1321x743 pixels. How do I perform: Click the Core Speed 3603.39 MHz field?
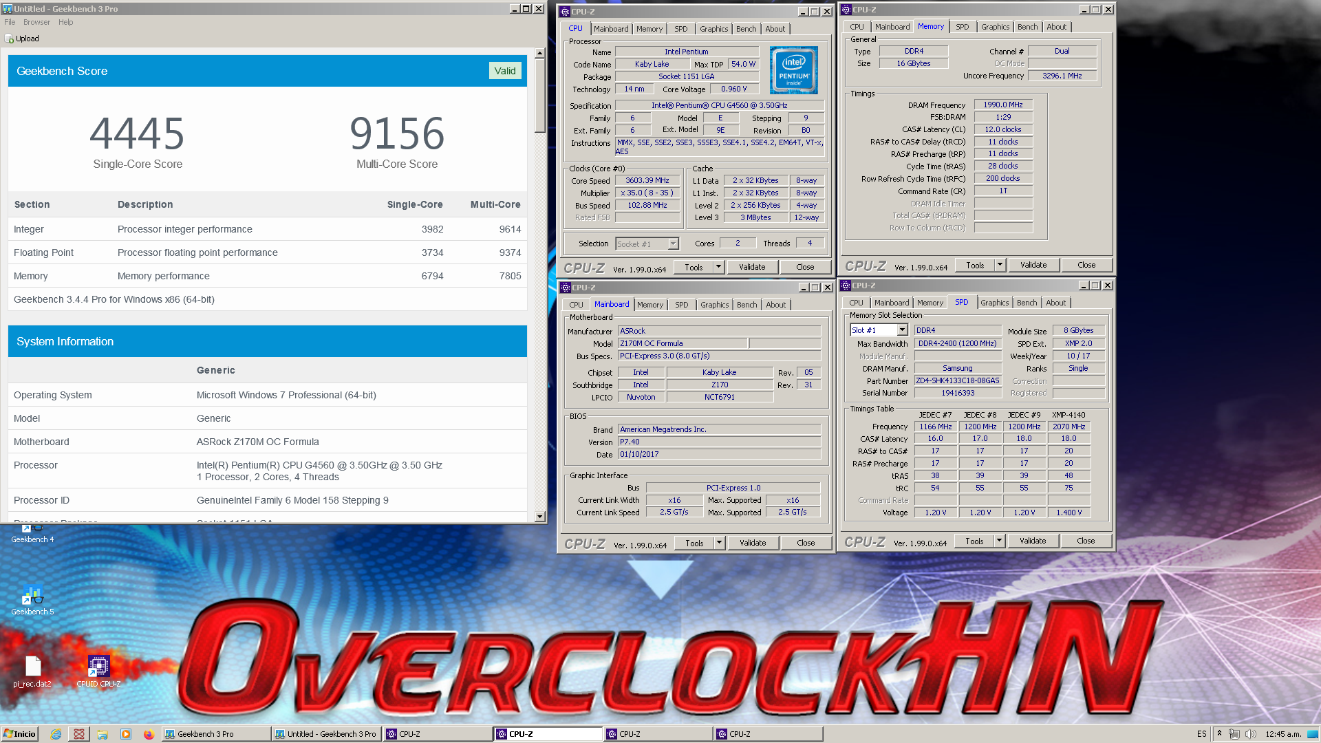pyautogui.click(x=647, y=180)
